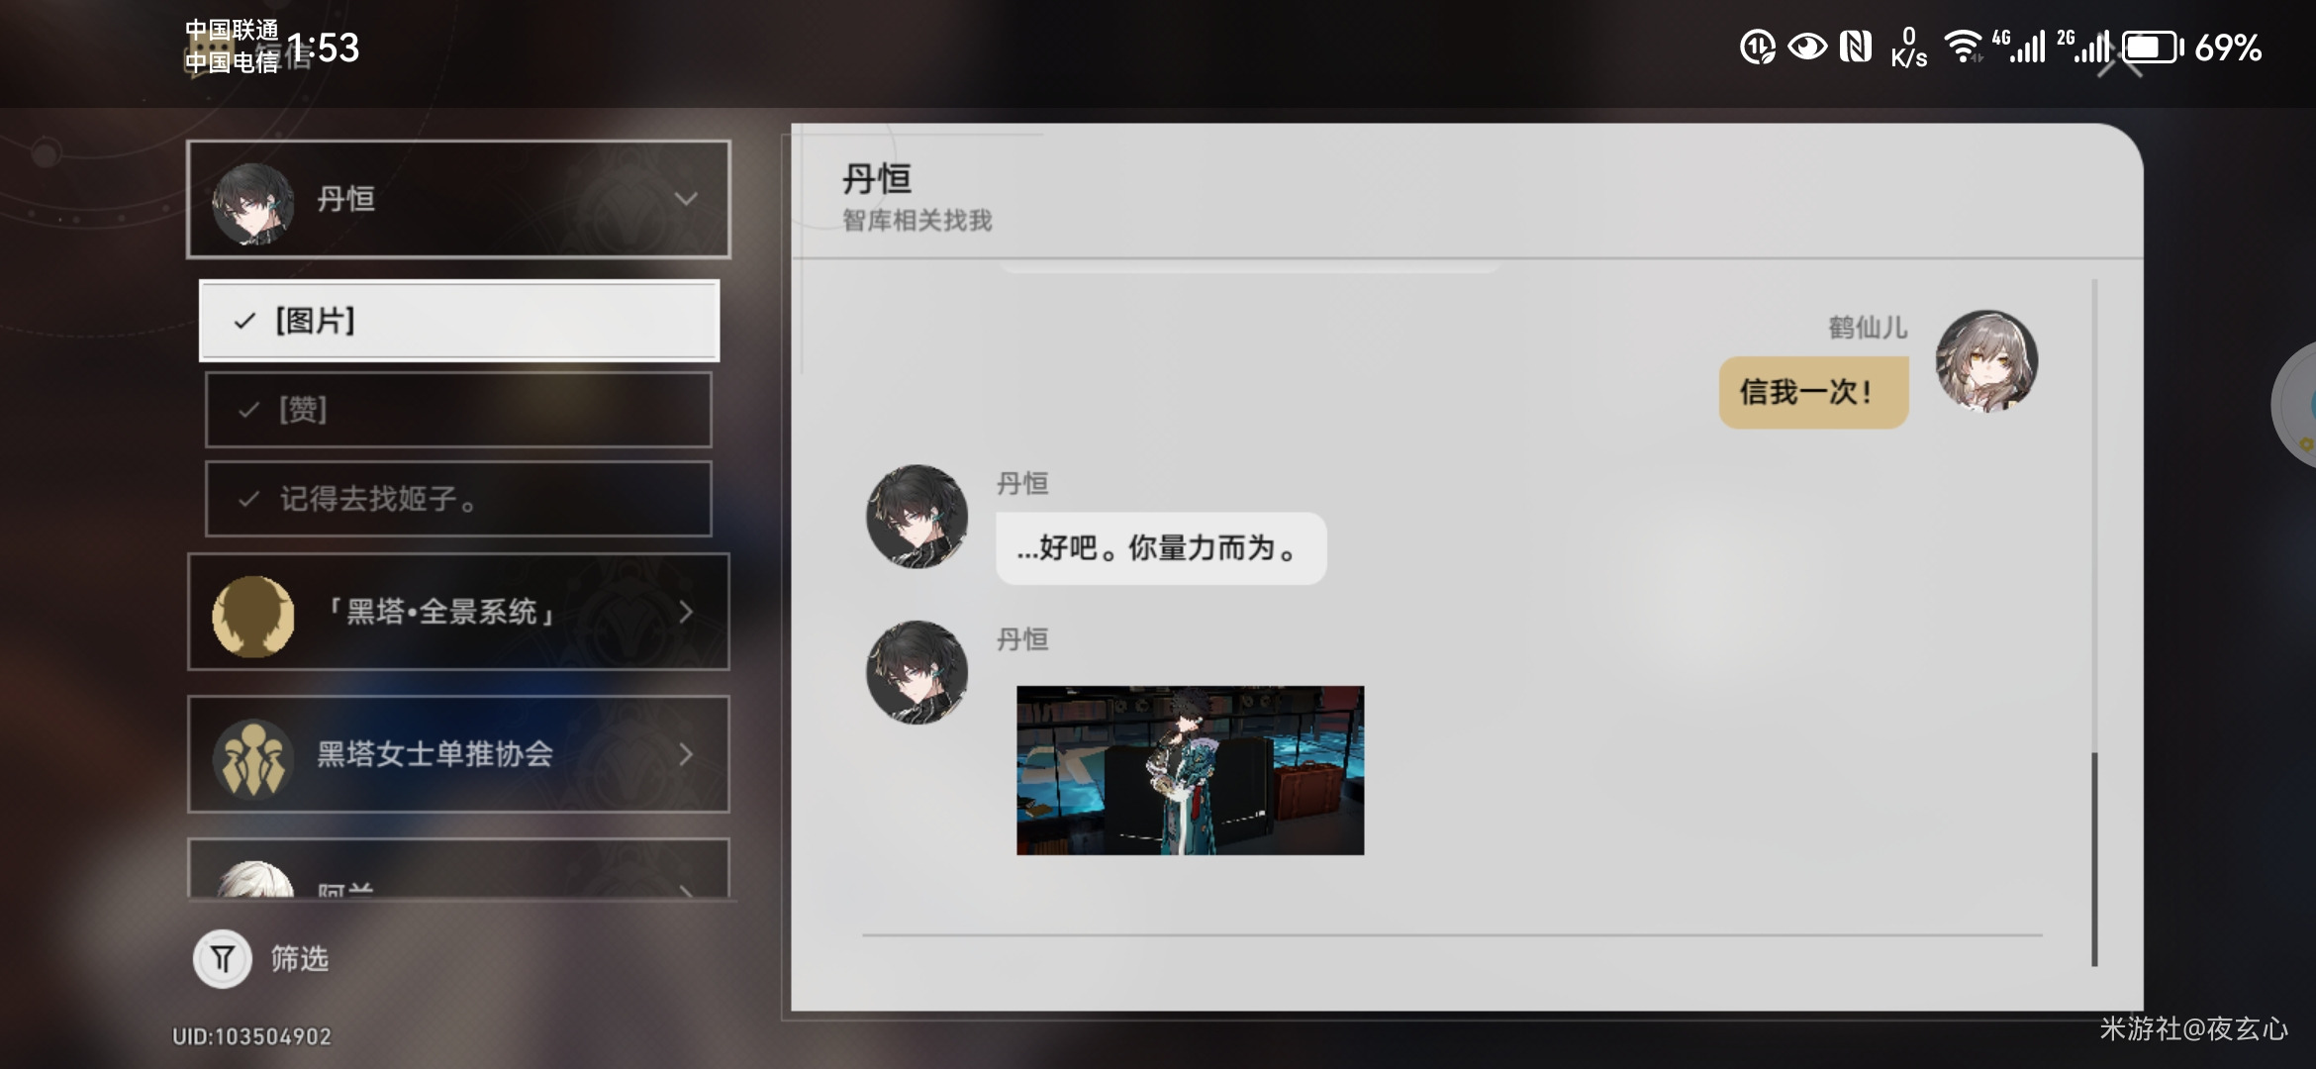Open the partially visible 阿兰 contact
The image size is (2316, 1069).
coord(458,868)
